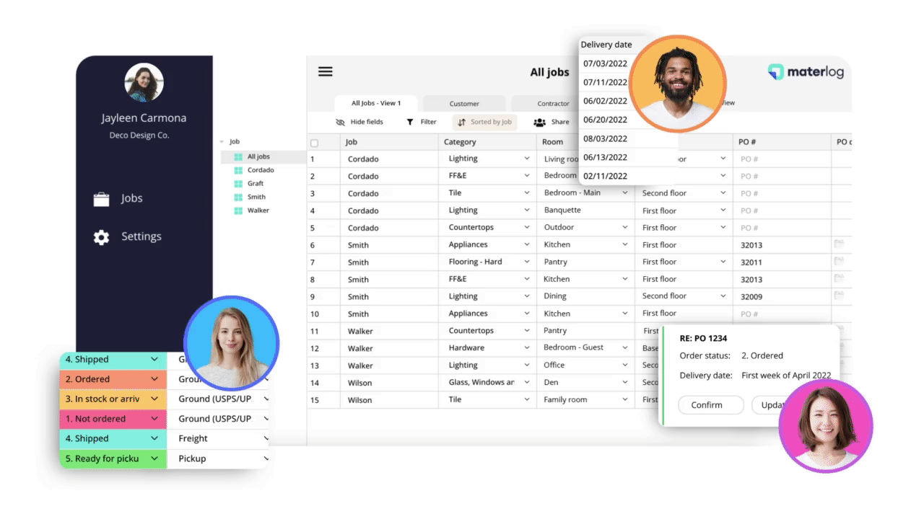Screen dimensions: 924x519
Task: Open the Filter funnel icon
Action: [409, 122]
